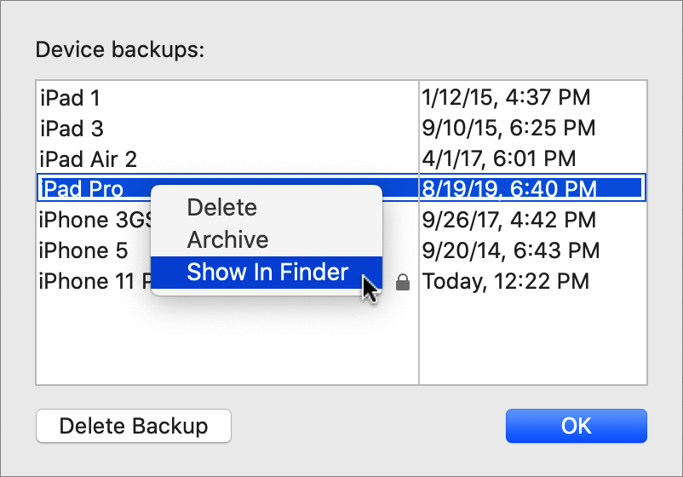Confirm the dialog with OK
Viewport: 683px width, 477px height.
(576, 426)
